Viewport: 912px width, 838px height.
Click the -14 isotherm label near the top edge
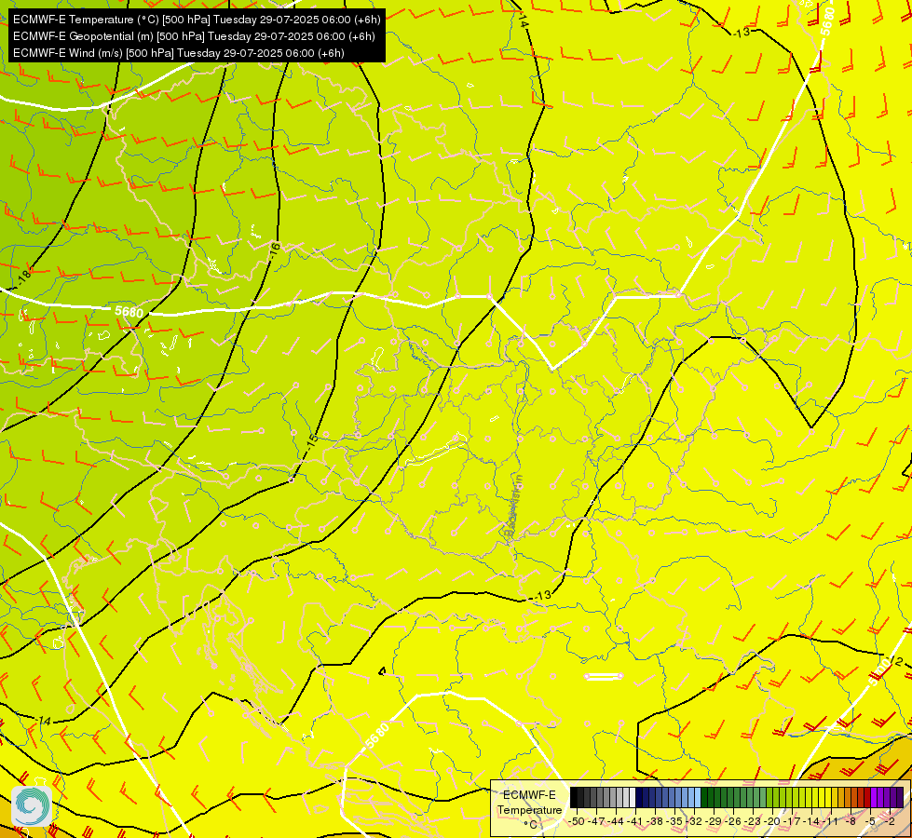click(x=524, y=20)
